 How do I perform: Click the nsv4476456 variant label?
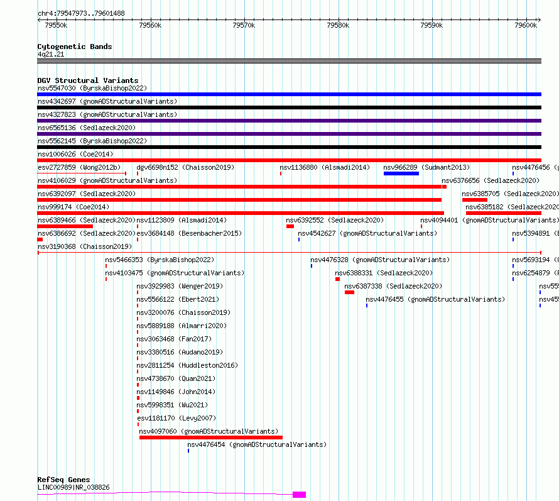pos(536,167)
